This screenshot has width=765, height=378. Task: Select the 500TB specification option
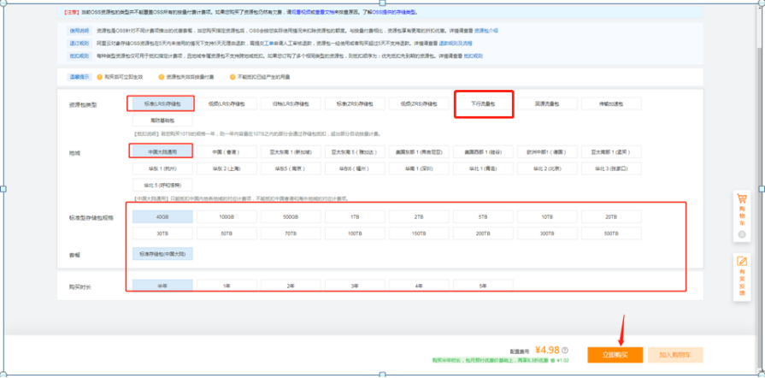[x=611, y=233]
